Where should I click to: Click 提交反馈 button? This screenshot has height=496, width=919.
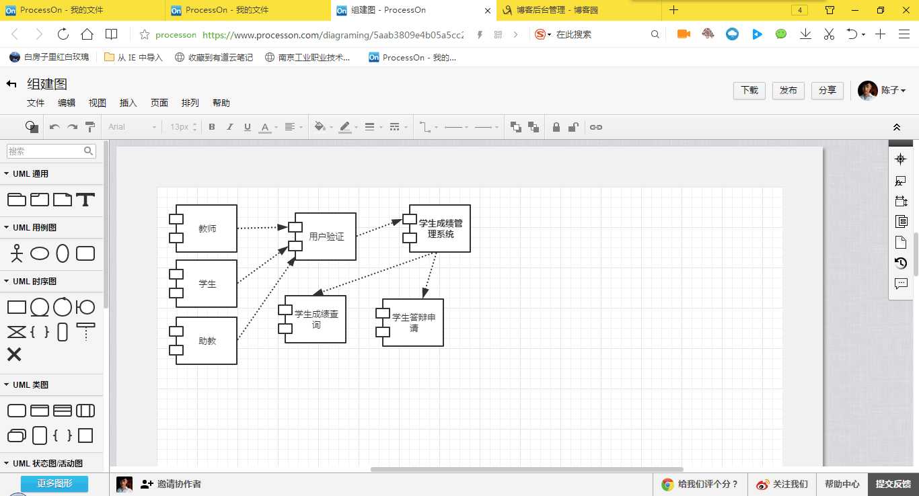pyautogui.click(x=893, y=484)
